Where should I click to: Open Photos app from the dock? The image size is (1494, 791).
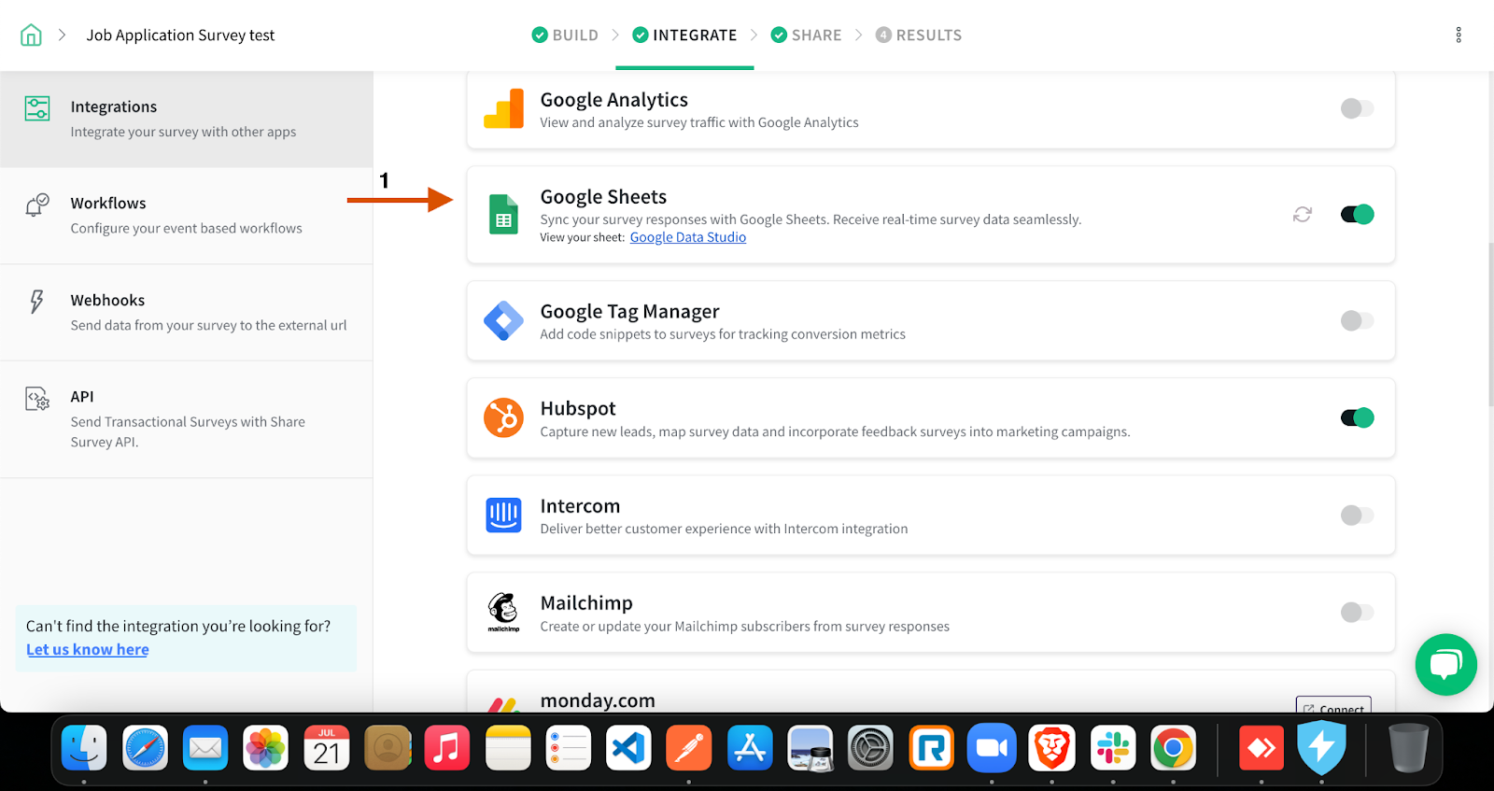tap(266, 748)
